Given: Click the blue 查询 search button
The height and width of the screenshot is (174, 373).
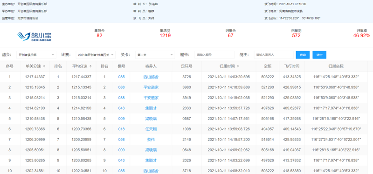Looking at the screenshot, I should (303, 55).
